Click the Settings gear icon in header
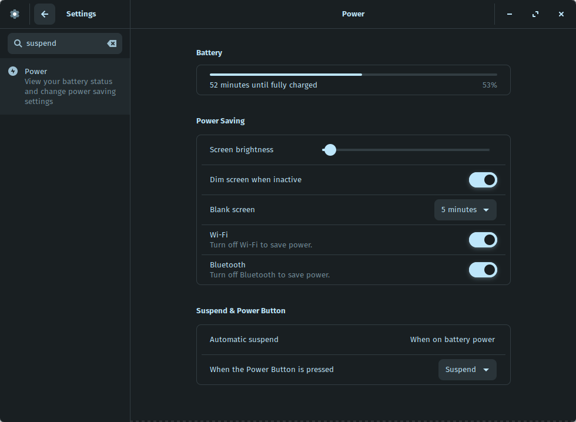Viewport: 576px width, 422px height. pyautogui.click(x=14, y=14)
